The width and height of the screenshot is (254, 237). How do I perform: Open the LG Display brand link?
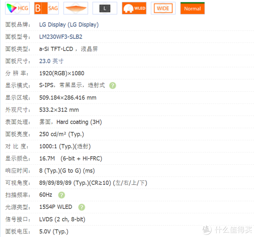pyautogui.click(x=69, y=25)
